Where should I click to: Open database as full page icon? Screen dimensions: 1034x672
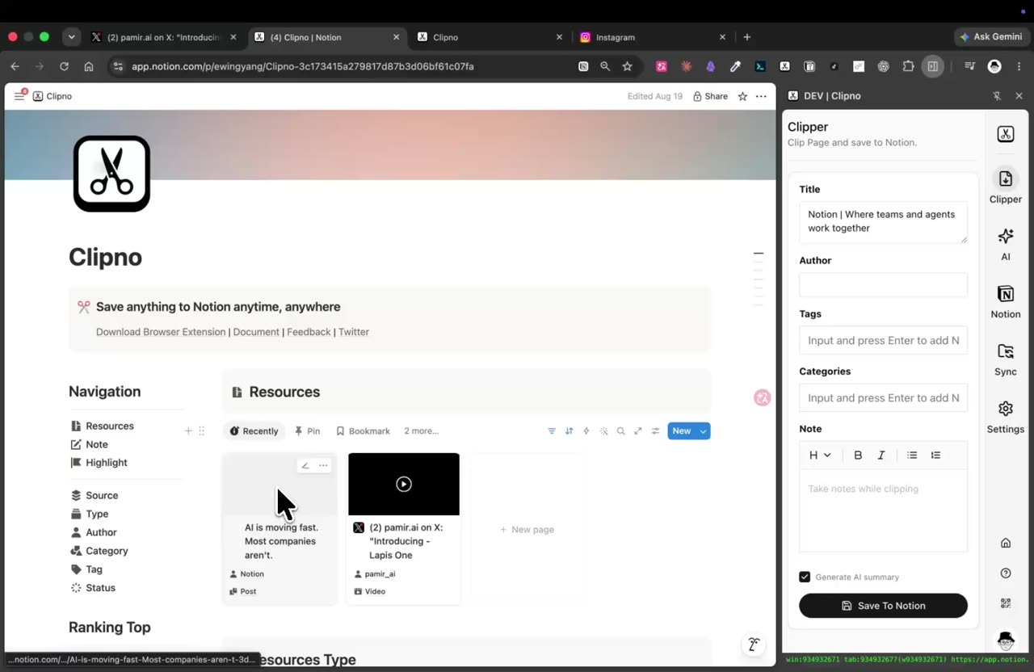(x=638, y=431)
